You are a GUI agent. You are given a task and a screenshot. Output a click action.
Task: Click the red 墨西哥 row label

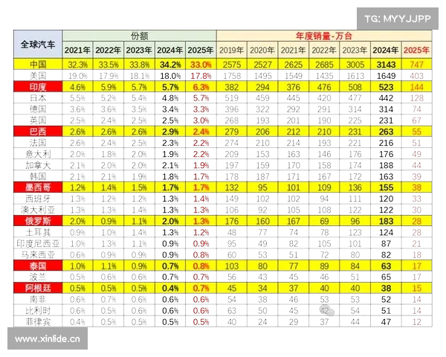click(38, 187)
